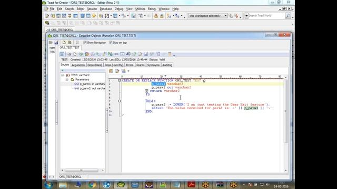Viewport: 337px width, 189px height.
Task: Click first icon on second main toolbar row
Action: [47, 23]
